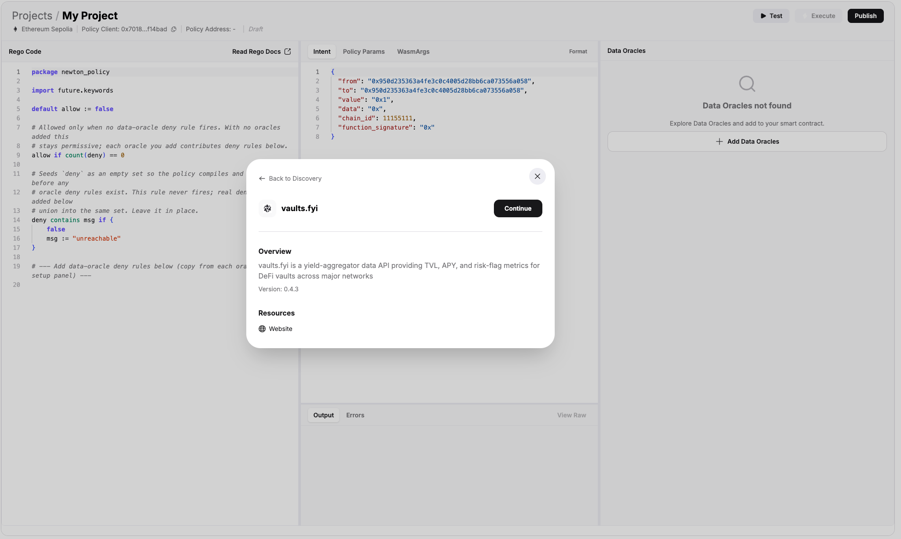
Task: Click the vaults.fyi logo icon
Action: click(267, 208)
